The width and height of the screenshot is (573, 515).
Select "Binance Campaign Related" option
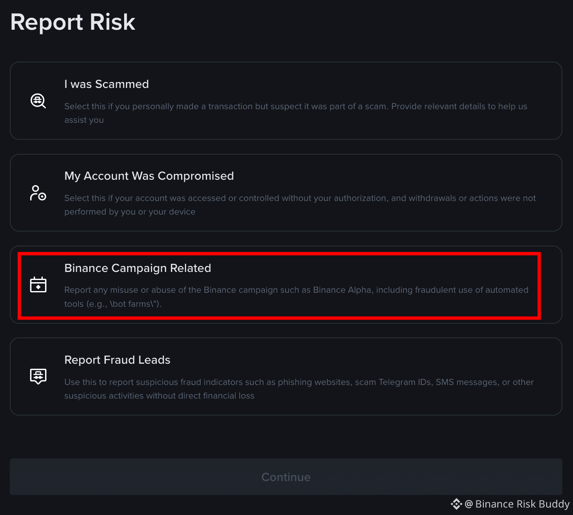click(286, 285)
